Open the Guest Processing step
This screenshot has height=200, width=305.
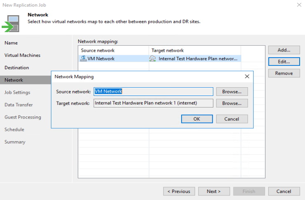[23, 117]
